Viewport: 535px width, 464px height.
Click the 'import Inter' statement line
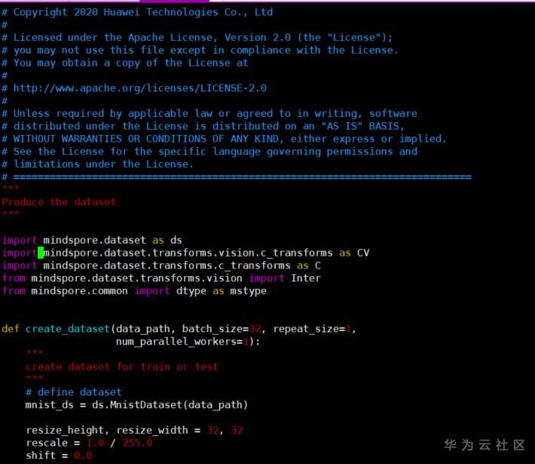[161, 278]
